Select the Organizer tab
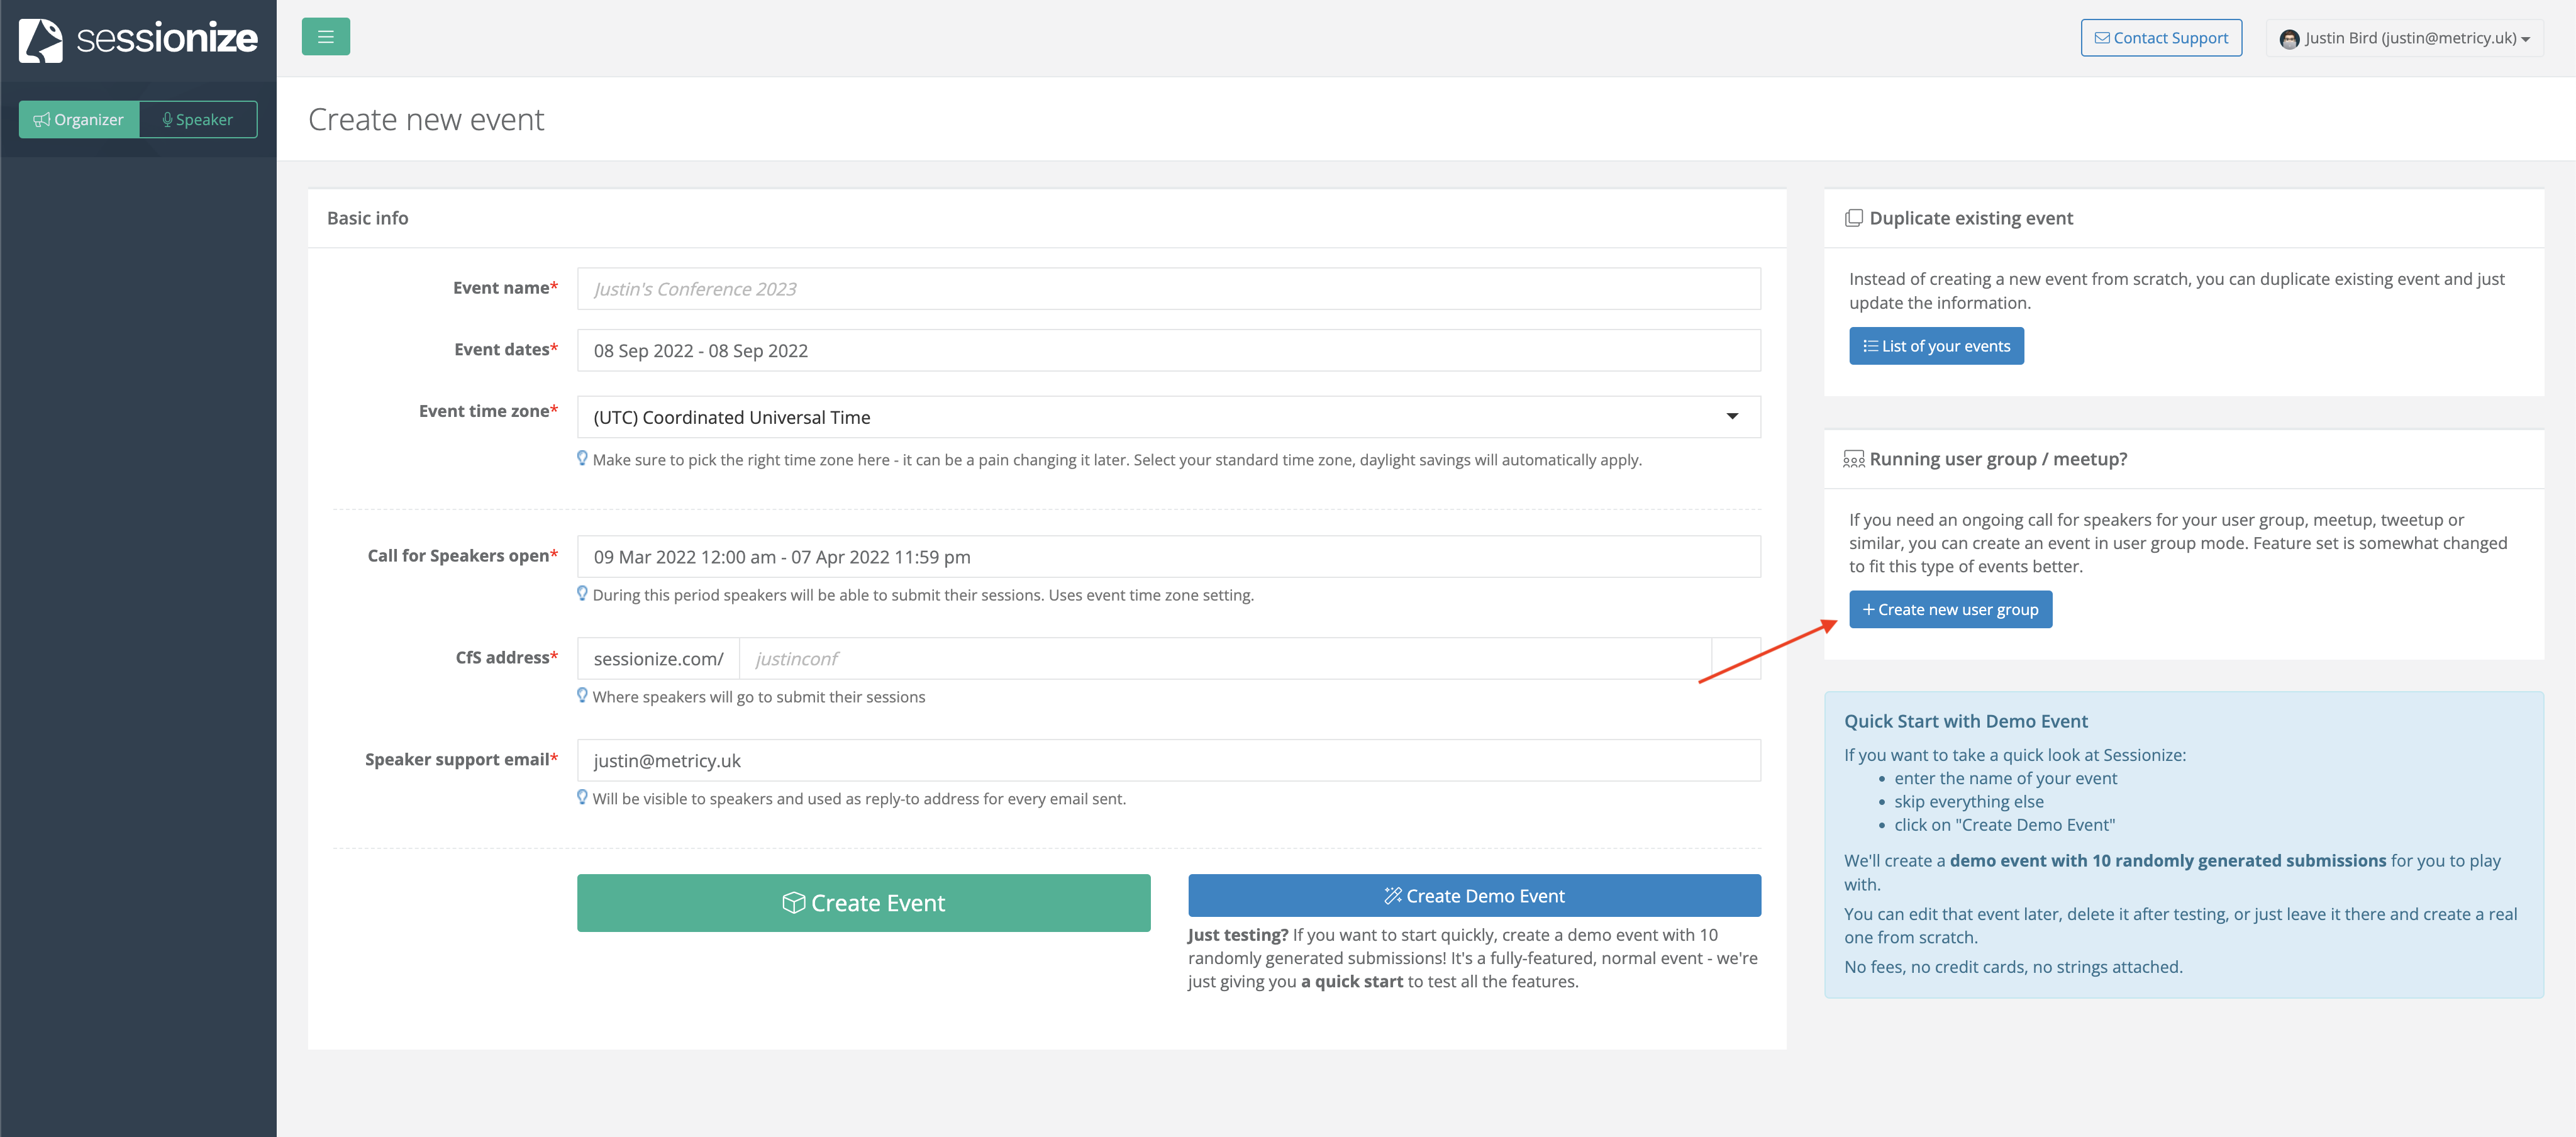 click(x=80, y=119)
